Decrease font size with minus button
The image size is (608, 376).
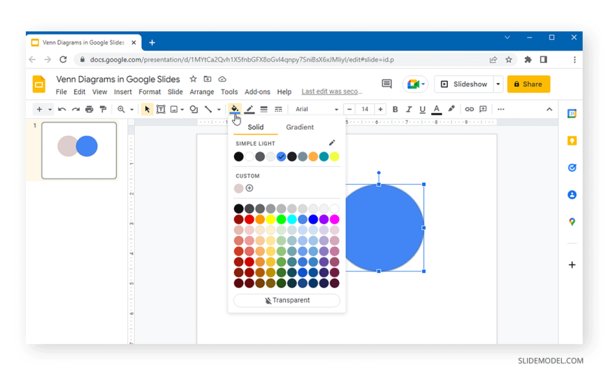349,110
